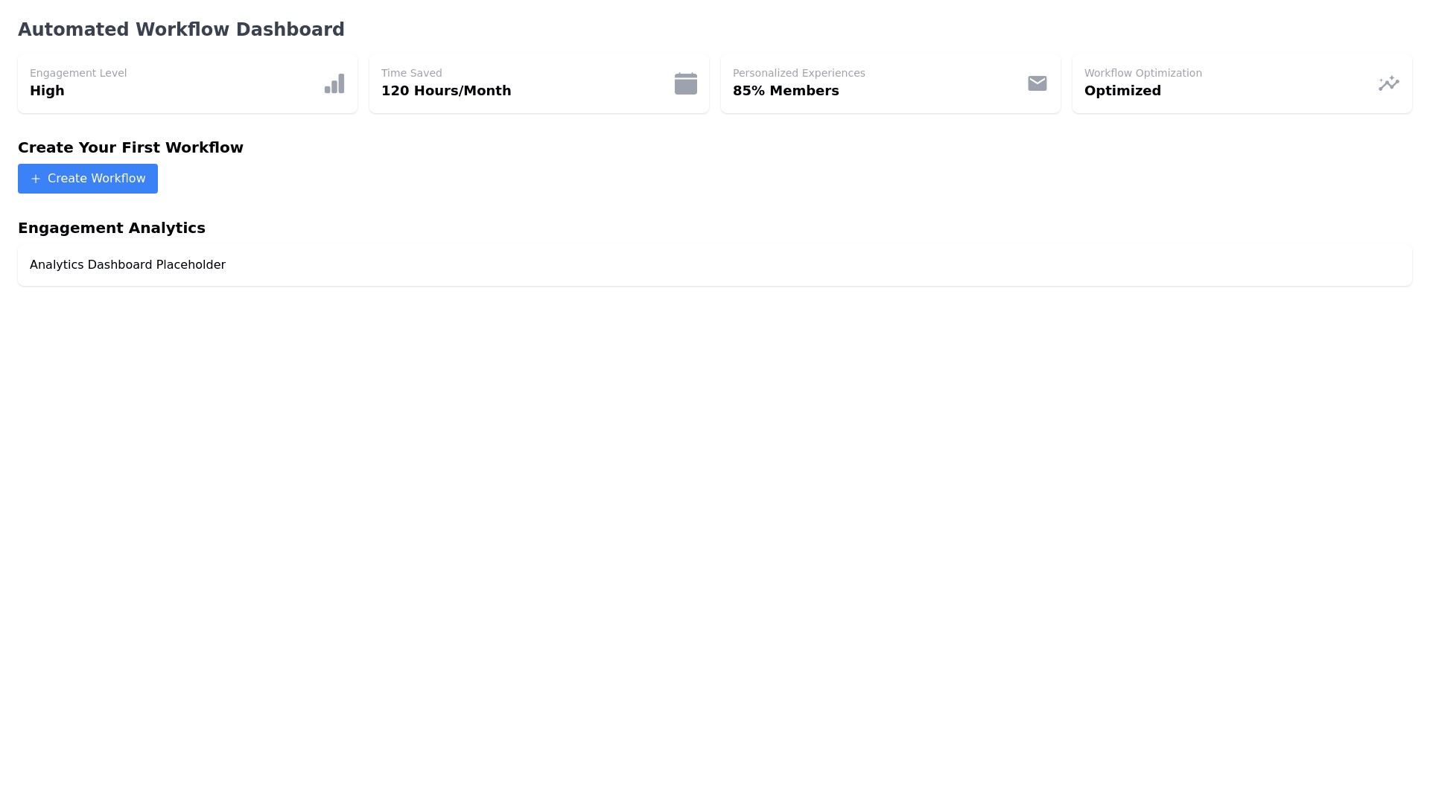Click the Workflow Optimization label
The width and height of the screenshot is (1430, 804).
point(1143,73)
